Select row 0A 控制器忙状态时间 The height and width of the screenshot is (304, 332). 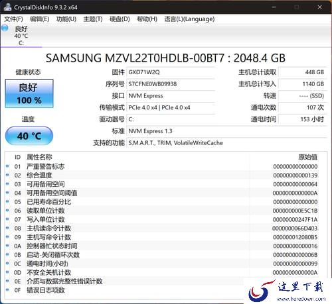(166, 246)
